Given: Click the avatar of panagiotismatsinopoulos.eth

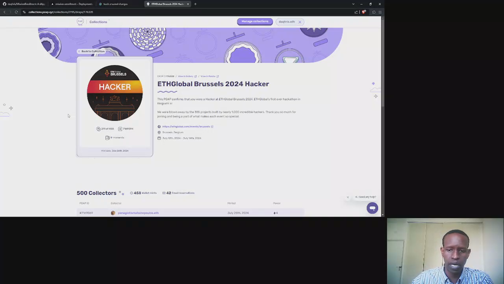Looking at the screenshot, I should tap(113, 213).
